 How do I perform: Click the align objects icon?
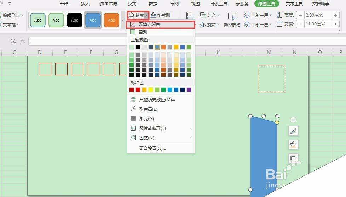pyautogui.click(x=190, y=16)
